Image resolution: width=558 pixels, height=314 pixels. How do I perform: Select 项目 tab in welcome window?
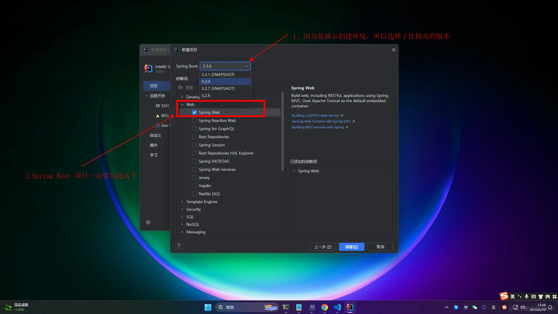pyautogui.click(x=157, y=86)
